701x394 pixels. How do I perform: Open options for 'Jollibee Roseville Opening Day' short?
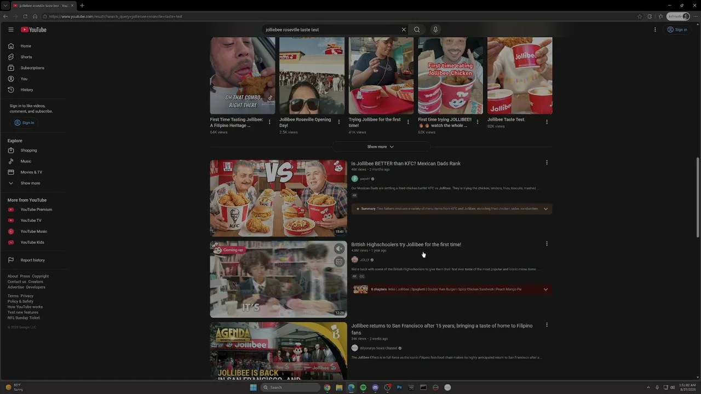[339, 122]
